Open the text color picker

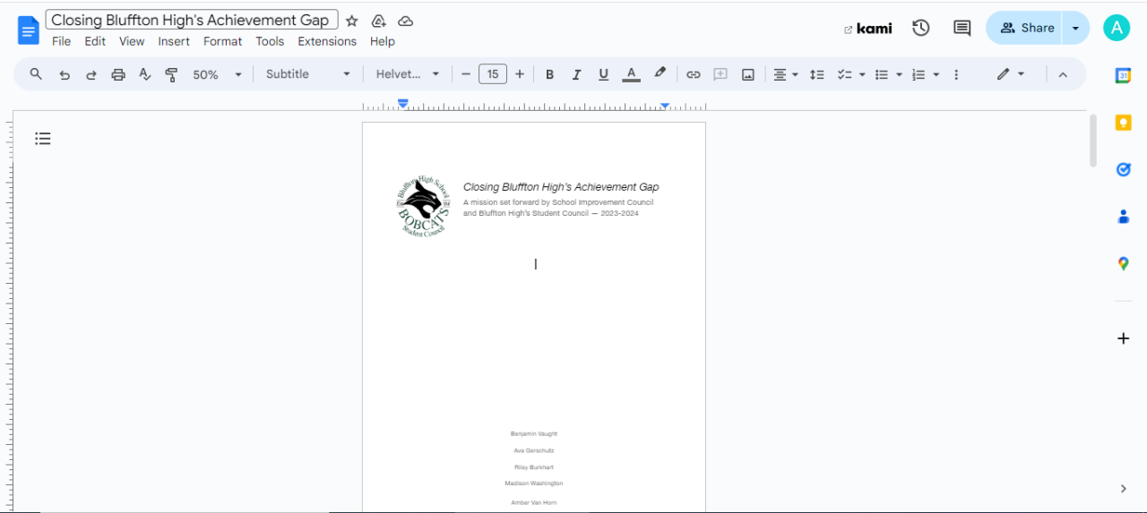[631, 74]
